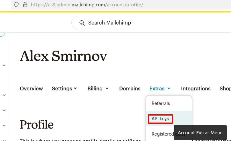Open the Integrations tab
The height and width of the screenshot is (141, 231).
[196, 88]
